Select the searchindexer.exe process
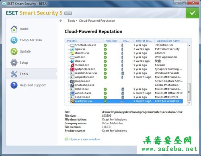Image resolution: width=201 pixels, height=156 pixels. coord(126,73)
